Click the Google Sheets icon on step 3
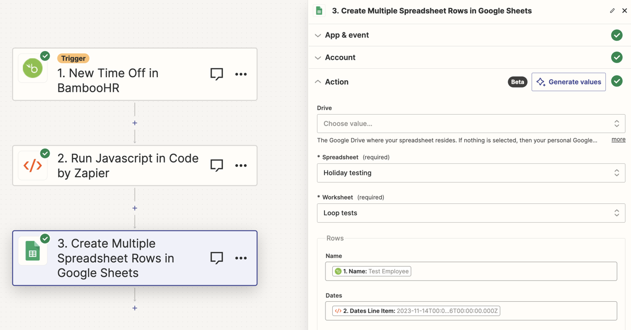This screenshot has width=631, height=330. point(32,251)
